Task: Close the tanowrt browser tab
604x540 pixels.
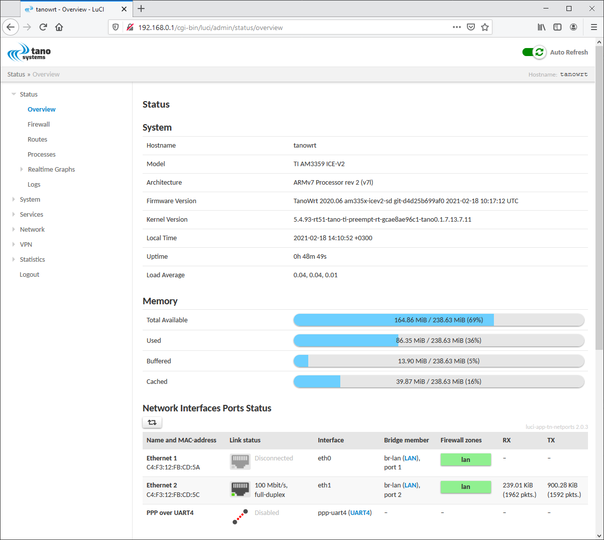Action: click(124, 9)
